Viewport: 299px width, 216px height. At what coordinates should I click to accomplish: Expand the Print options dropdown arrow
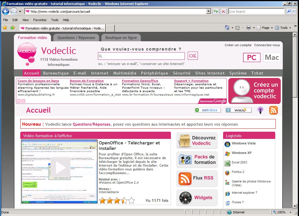254,28
